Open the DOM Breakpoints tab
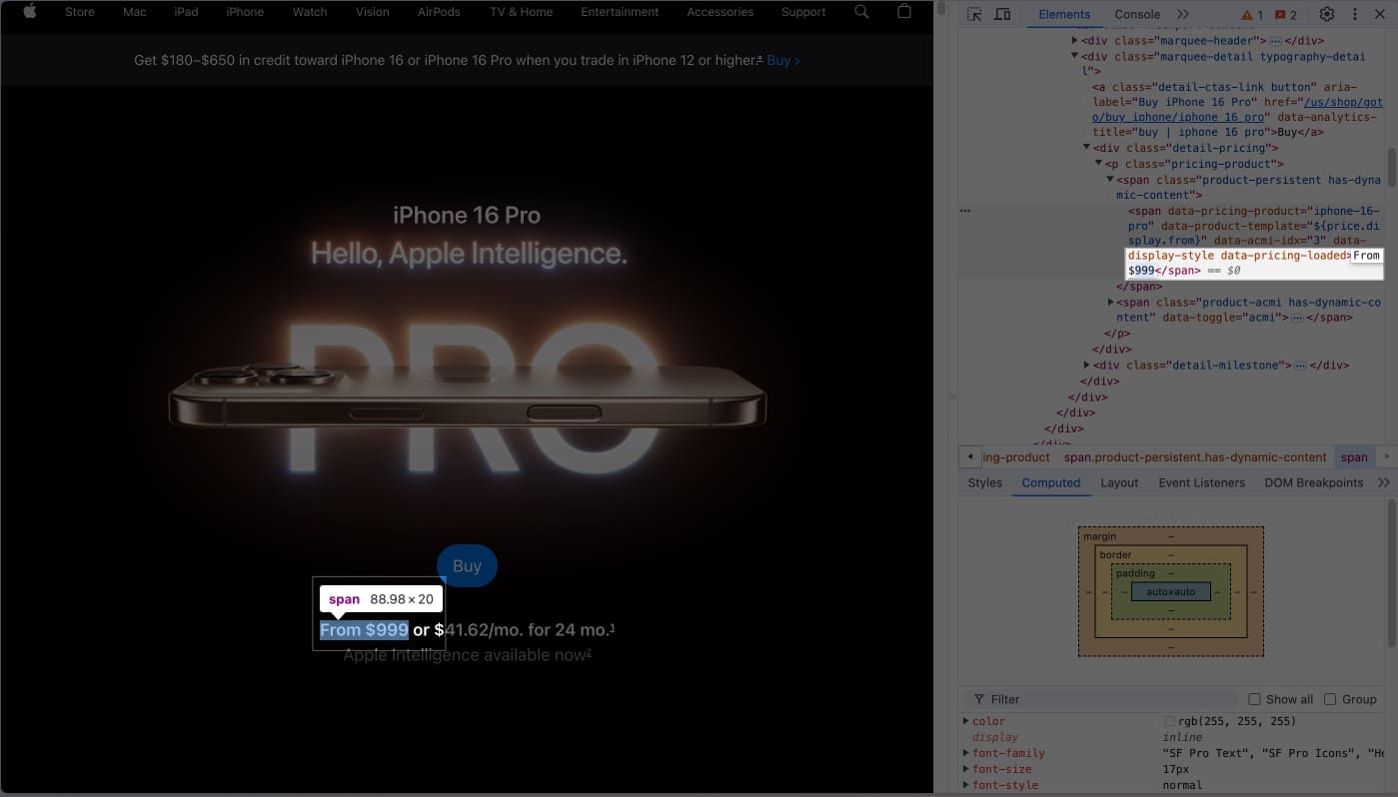This screenshot has width=1398, height=797. pyautogui.click(x=1313, y=482)
